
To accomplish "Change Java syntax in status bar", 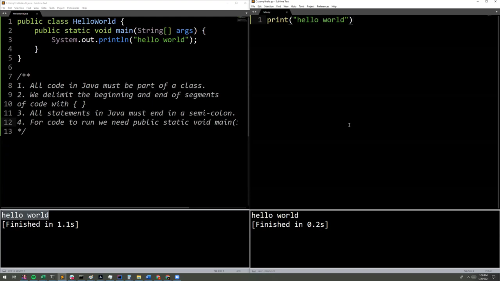I will click(239, 271).
